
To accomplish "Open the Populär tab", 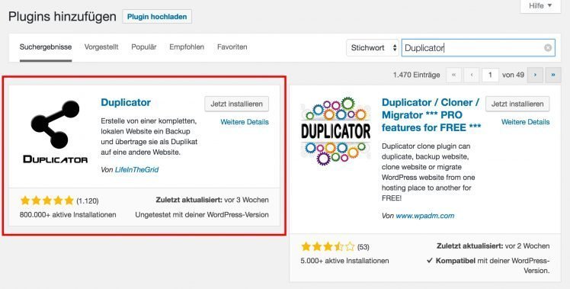I will [x=144, y=47].
